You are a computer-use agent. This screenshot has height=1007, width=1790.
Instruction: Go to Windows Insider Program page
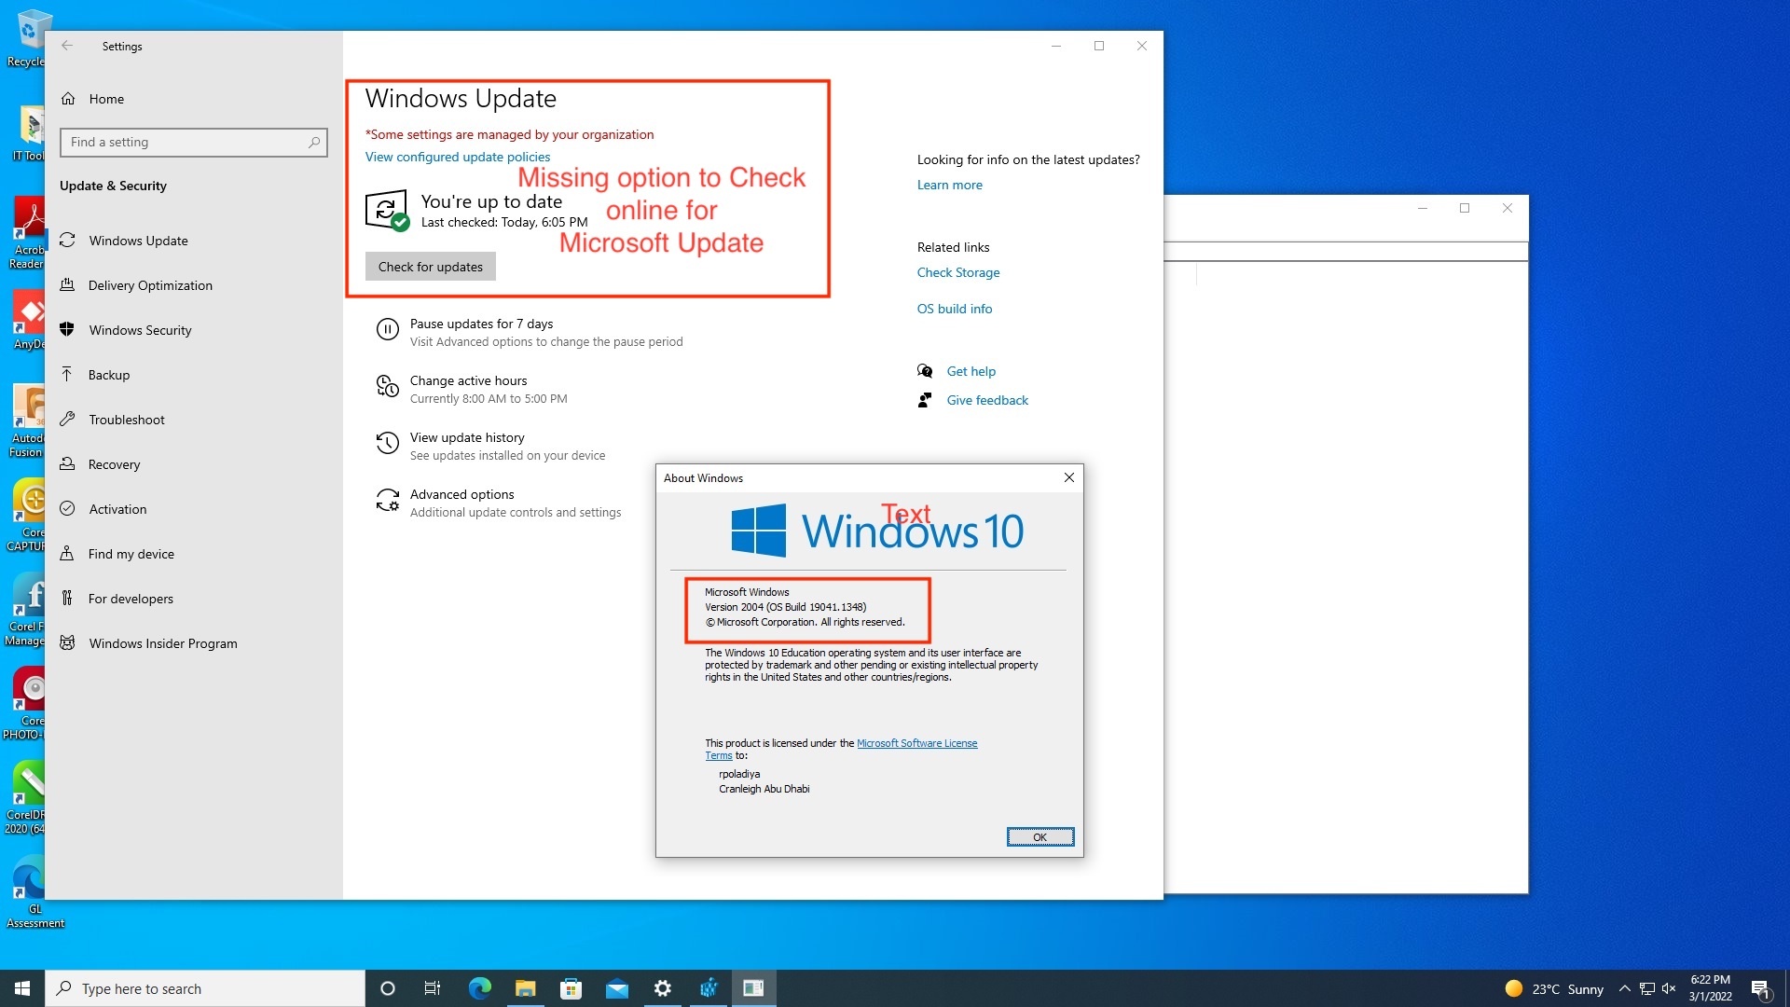click(x=163, y=643)
